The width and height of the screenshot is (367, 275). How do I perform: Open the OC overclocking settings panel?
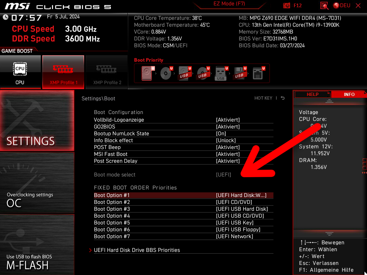37,183
